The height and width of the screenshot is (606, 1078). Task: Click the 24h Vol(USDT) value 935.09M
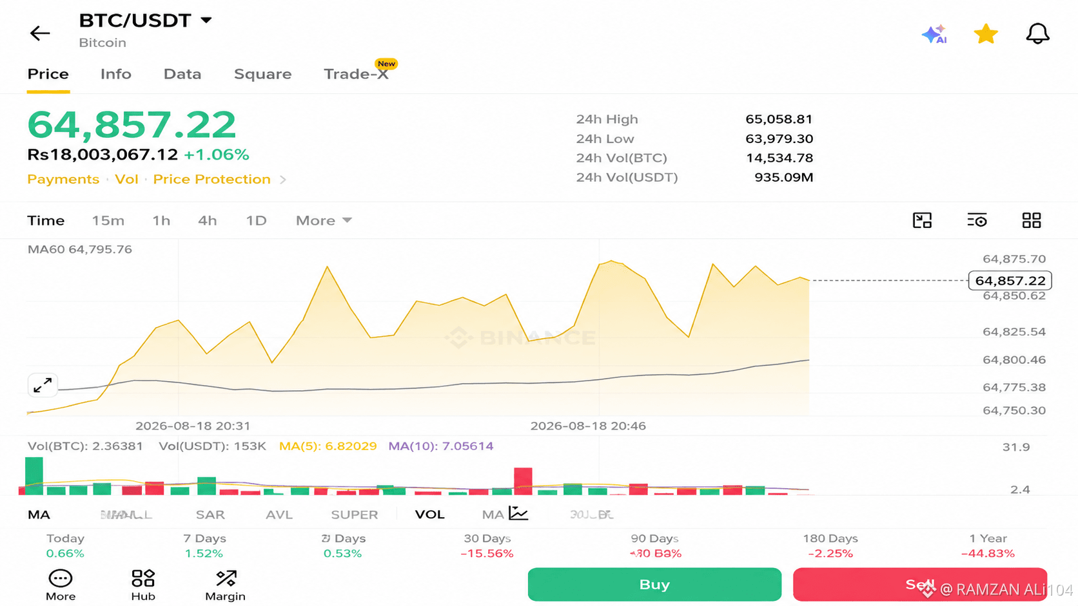coord(784,177)
